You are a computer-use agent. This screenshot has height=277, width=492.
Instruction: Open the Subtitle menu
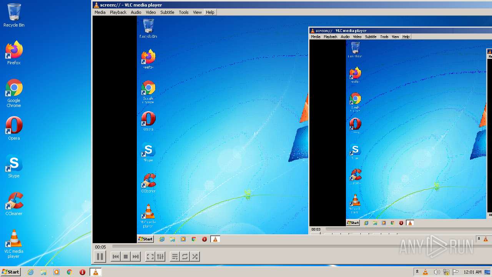tap(167, 12)
